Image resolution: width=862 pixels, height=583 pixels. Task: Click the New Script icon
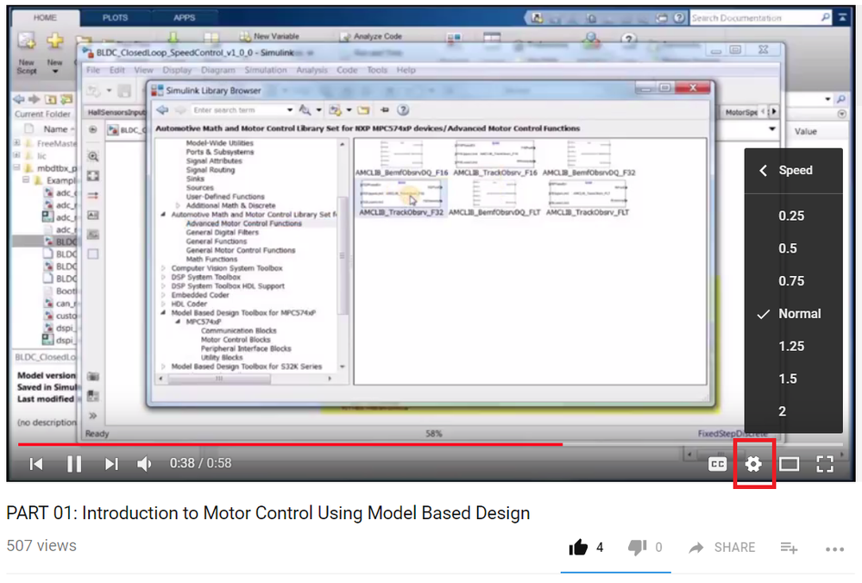pos(26,41)
